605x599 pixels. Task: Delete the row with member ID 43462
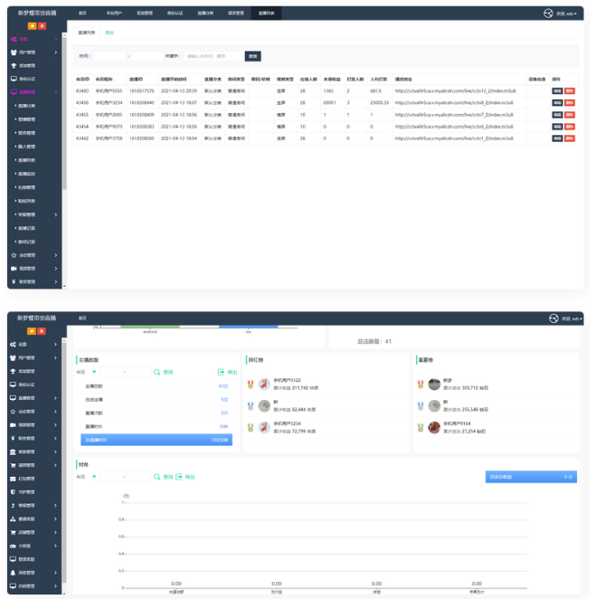pyautogui.click(x=569, y=138)
